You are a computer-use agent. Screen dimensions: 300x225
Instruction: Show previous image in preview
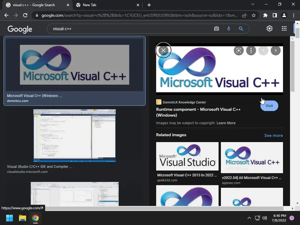[263, 50]
